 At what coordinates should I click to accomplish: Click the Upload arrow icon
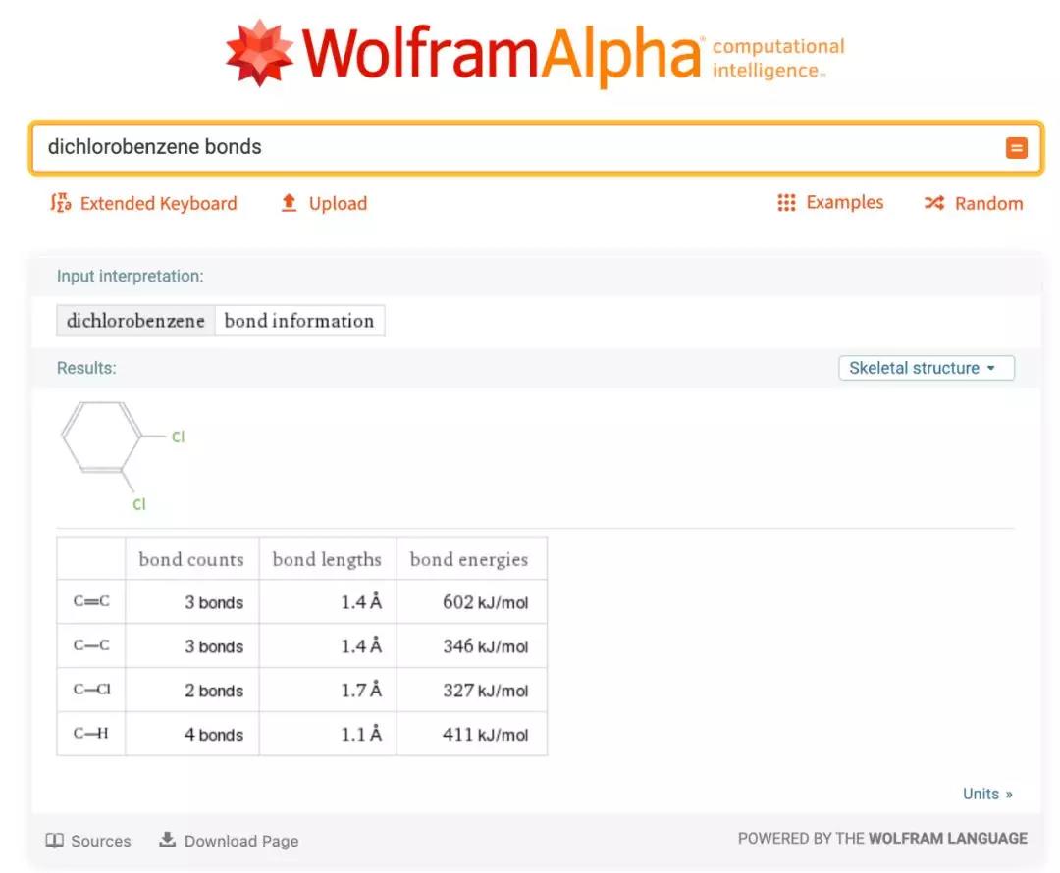289,203
